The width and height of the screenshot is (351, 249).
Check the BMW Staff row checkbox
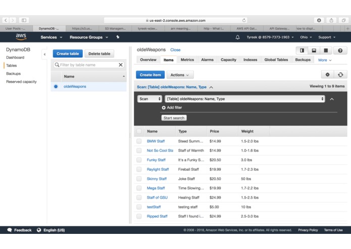pos(139,141)
